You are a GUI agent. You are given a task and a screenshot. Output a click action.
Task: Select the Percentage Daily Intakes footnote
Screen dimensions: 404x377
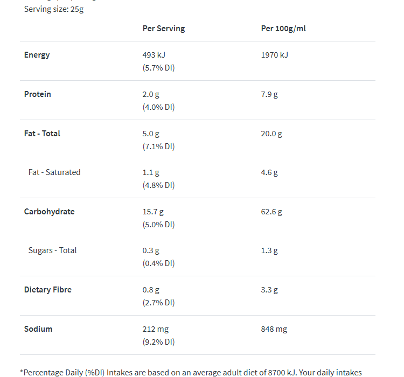[x=191, y=372]
